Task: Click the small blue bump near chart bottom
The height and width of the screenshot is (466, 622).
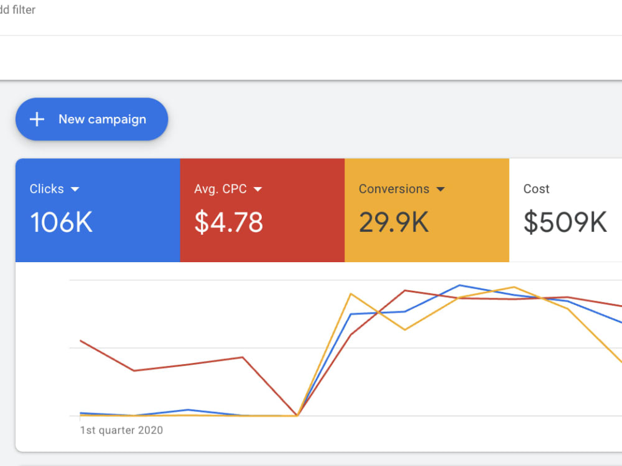Action: click(x=188, y=409)
